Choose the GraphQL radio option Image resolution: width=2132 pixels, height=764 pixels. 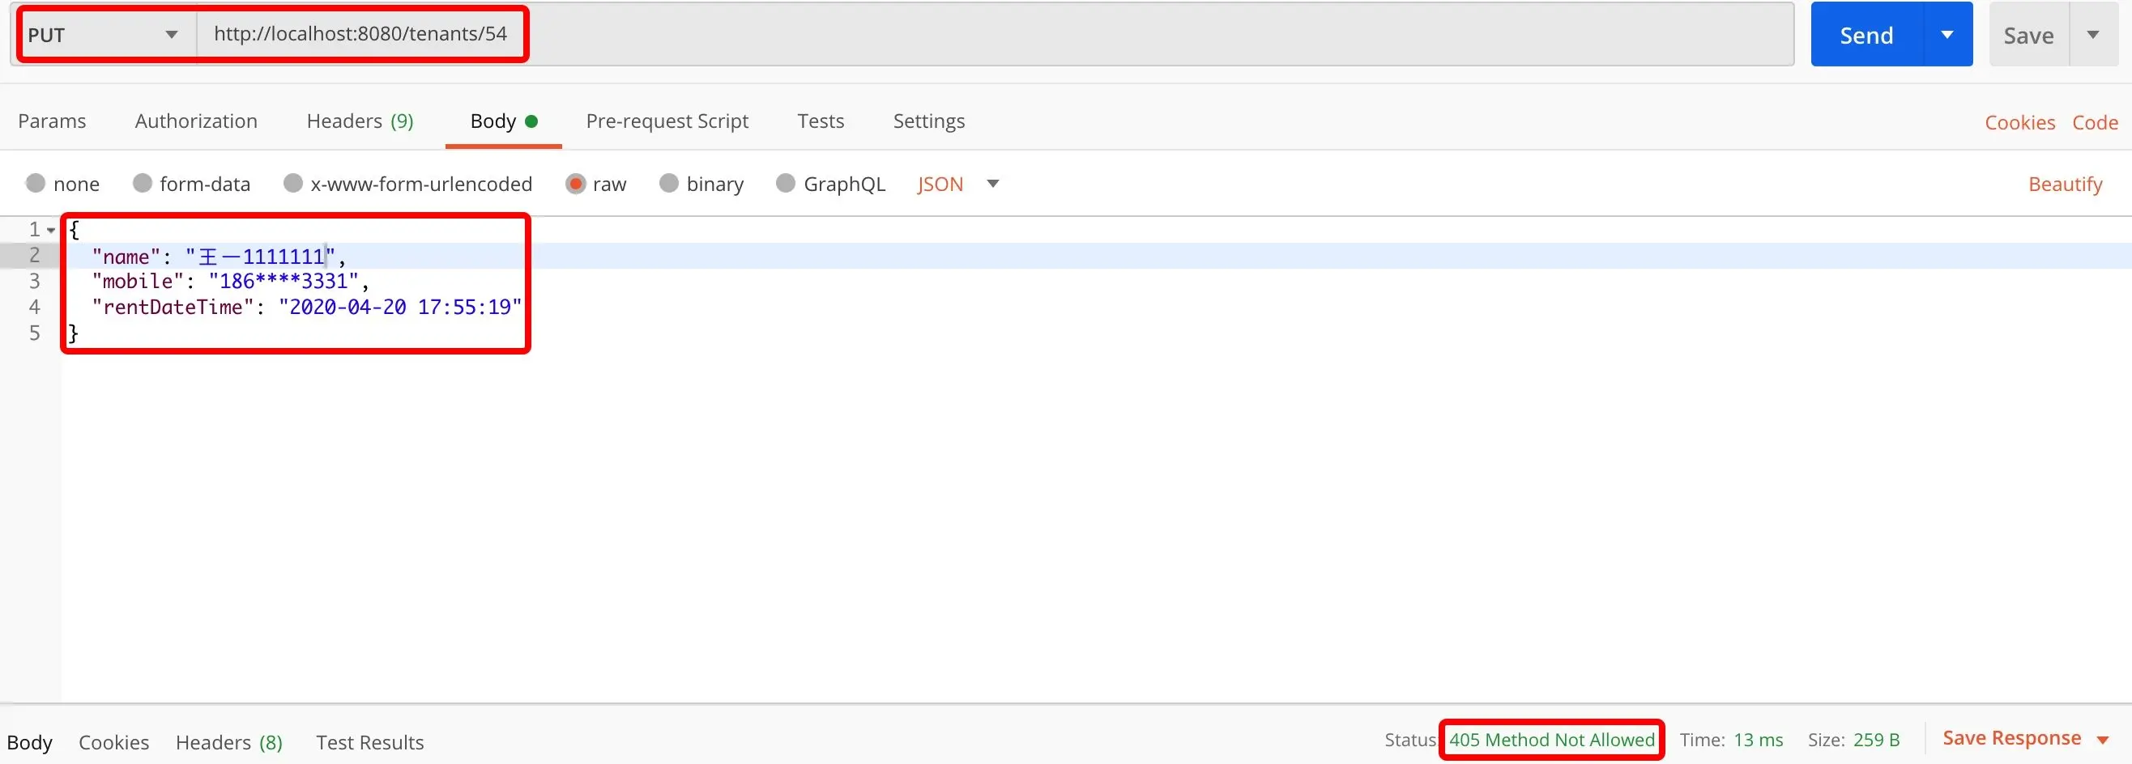coord(786,183)
